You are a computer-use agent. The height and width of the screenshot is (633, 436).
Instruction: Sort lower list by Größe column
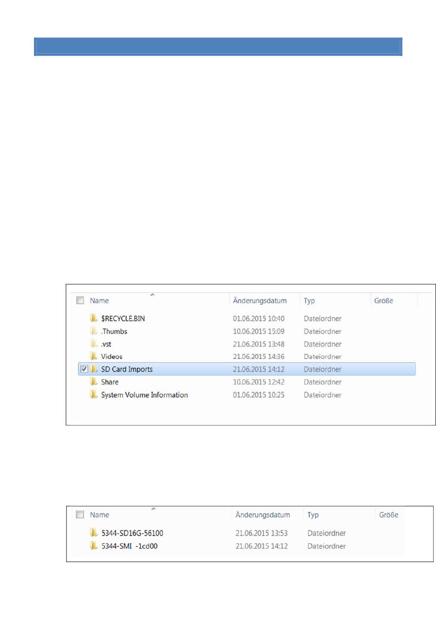(x=389, y=515)
